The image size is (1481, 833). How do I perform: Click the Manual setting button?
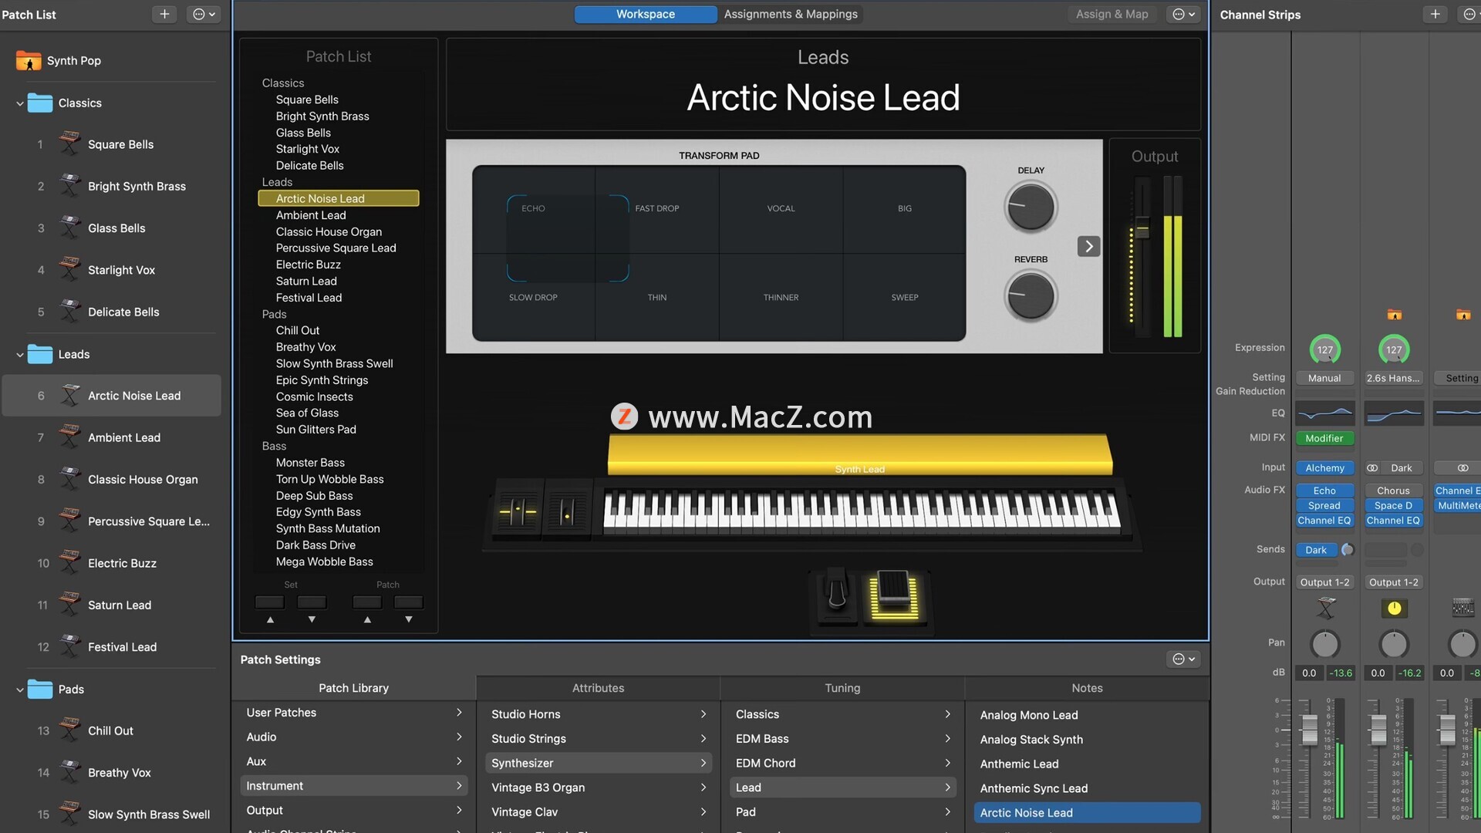pyautogui.click(x=1324, y=378)
